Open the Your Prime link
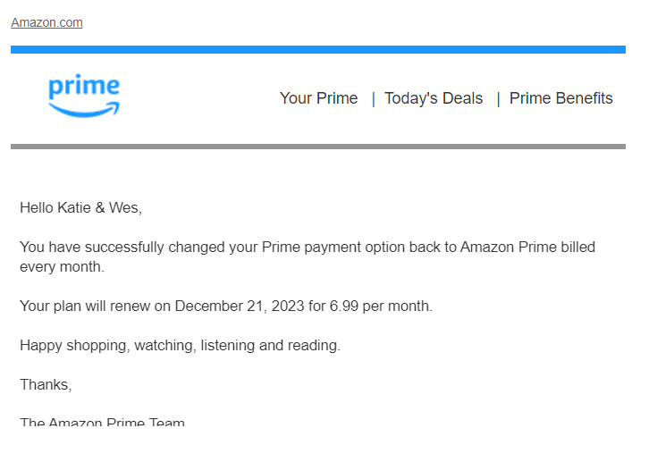The height and width of the screenshot is (462, 657). pos(318,98)
